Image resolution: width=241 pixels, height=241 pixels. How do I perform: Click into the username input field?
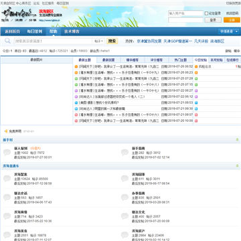[x=185, y=13]
